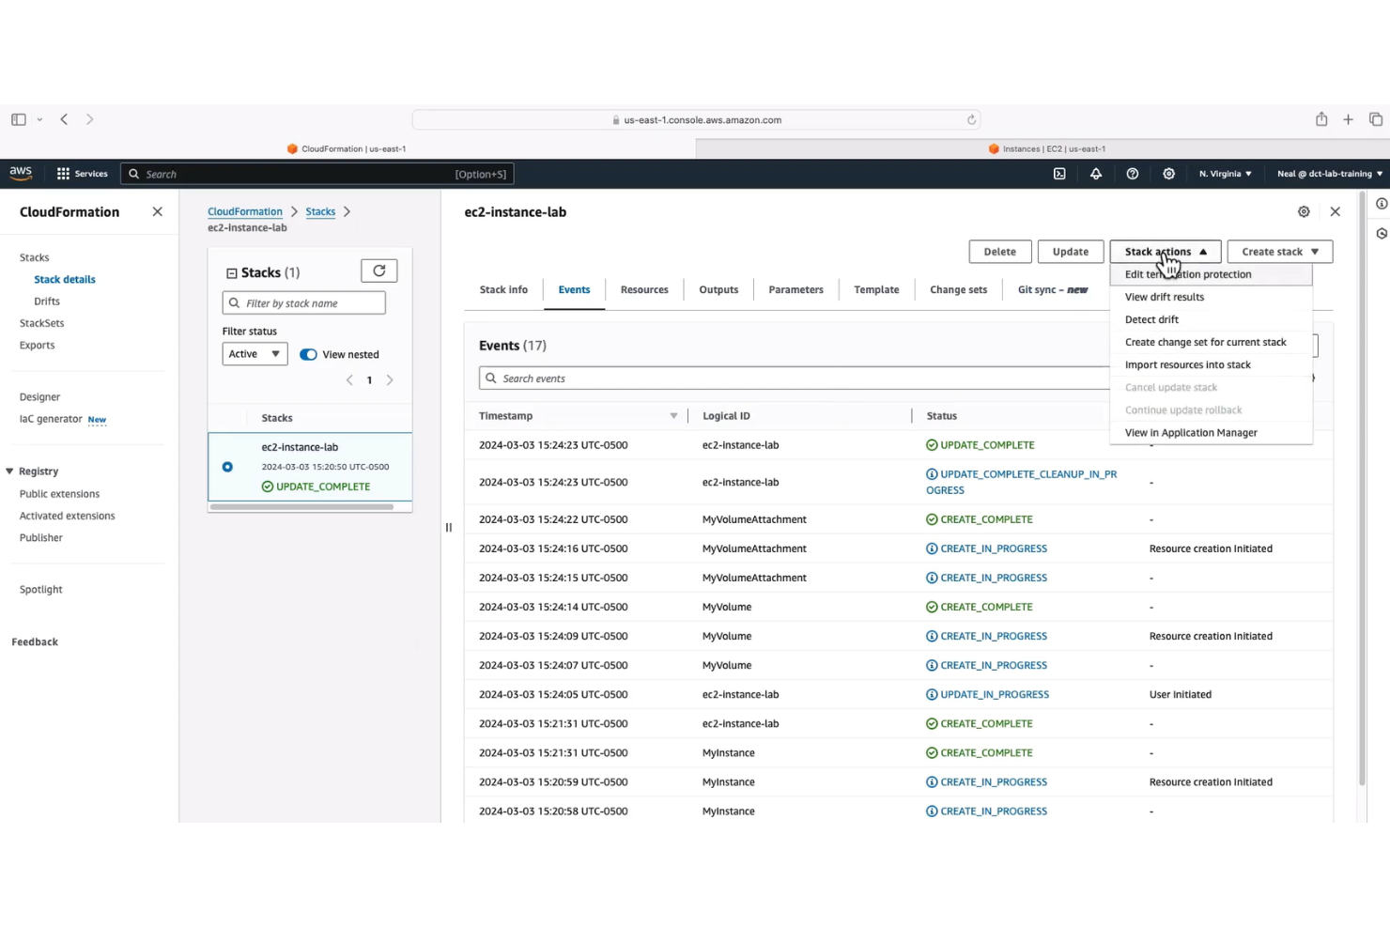1390x927 pixels.
Task: Click the AWS console Search box
Action: [317, 174]
